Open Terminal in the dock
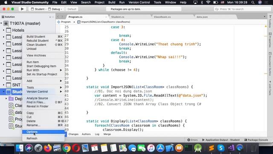 pos(189,148)
